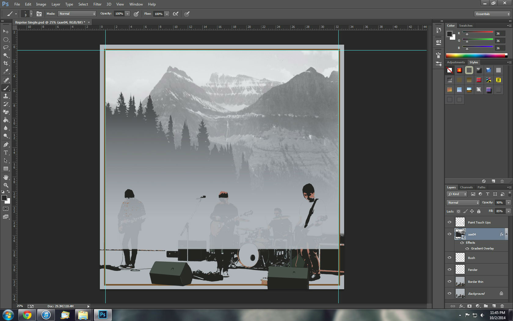This screenshot has width=513, height=321.
Task: Open the Filter menu
Action: coord(97,4)
